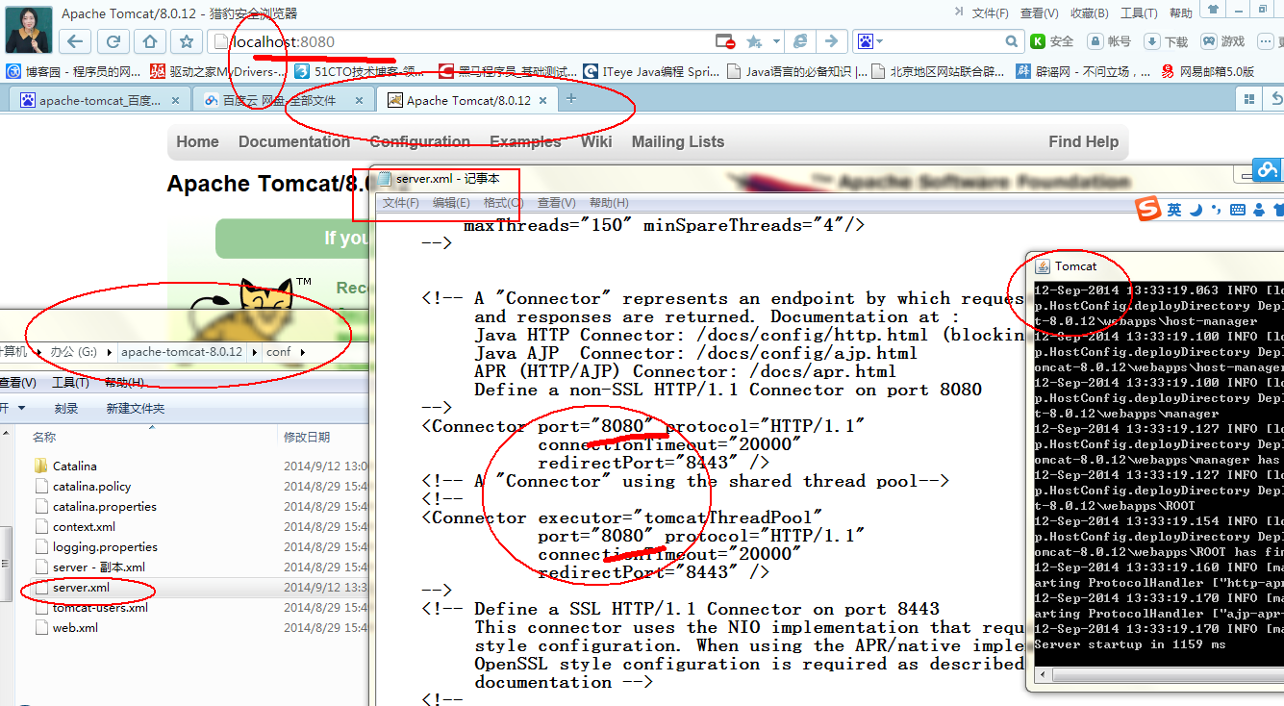Click the localhost:8080 address field
The image size is (1284, 706).
click(x=462, y=41)
